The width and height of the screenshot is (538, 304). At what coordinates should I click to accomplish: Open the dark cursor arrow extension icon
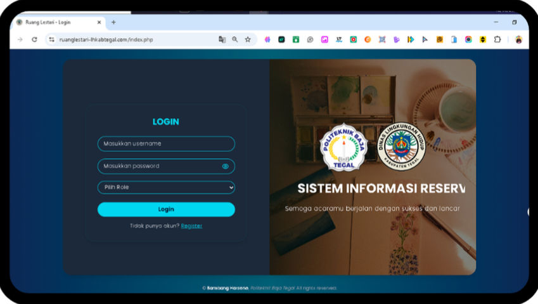[x=425, y=39]
